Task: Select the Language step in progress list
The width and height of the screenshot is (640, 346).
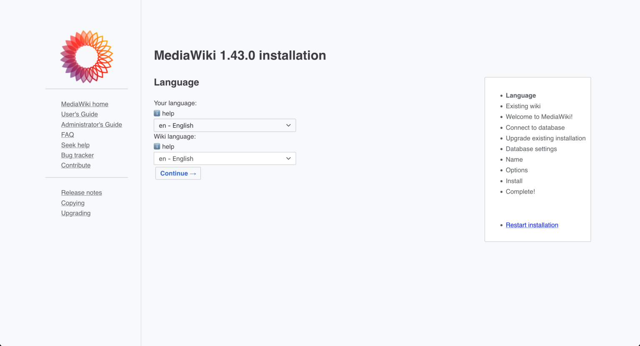Action: pos(521,95)
